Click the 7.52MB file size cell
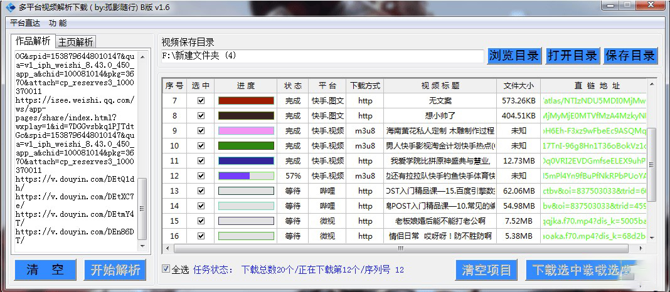Viewport: 670px width, 292px height. (518, 221)
